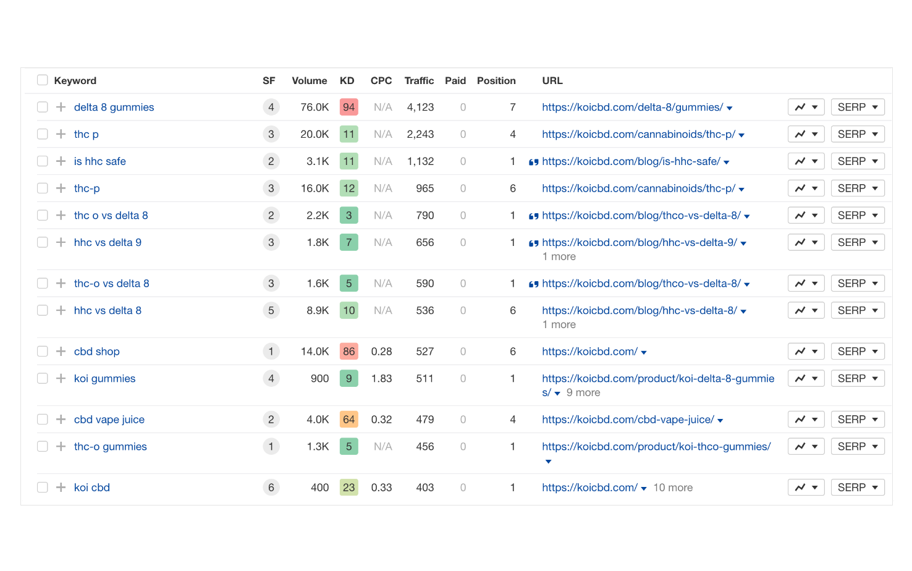Screen dimensions: 912x571
Task: Click the featured snippet quote icon for is-hhc-safe URL
Action: (x=534, y=163)
